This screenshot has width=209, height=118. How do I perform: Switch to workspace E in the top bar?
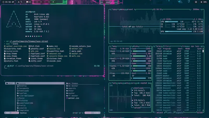tap(53, 2)
